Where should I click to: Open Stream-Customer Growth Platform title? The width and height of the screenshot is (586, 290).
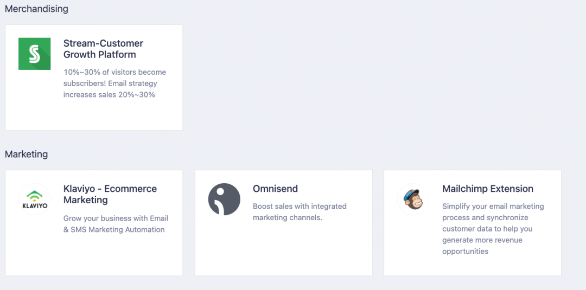click(x=103, y=49)
